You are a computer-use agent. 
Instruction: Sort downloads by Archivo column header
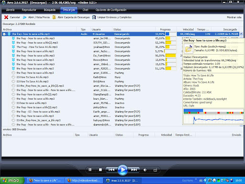point(39,29)
